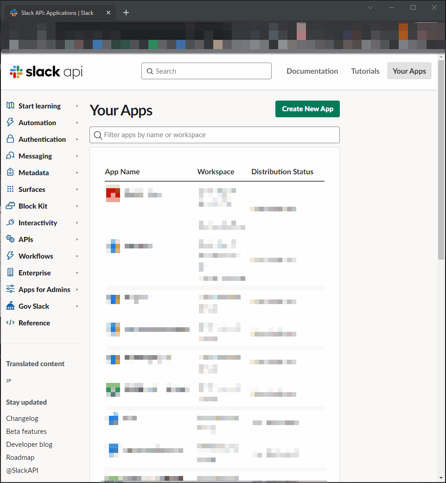Open the Documentation nav item
The image size is (446, 483).
pos(312,71)
